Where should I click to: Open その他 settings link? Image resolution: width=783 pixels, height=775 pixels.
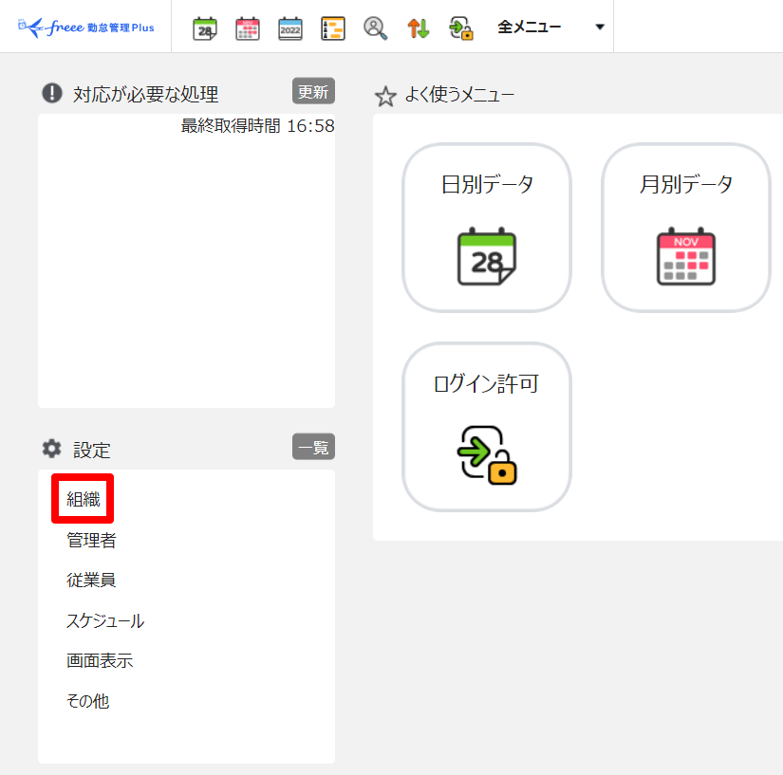(x=88, y=701)
